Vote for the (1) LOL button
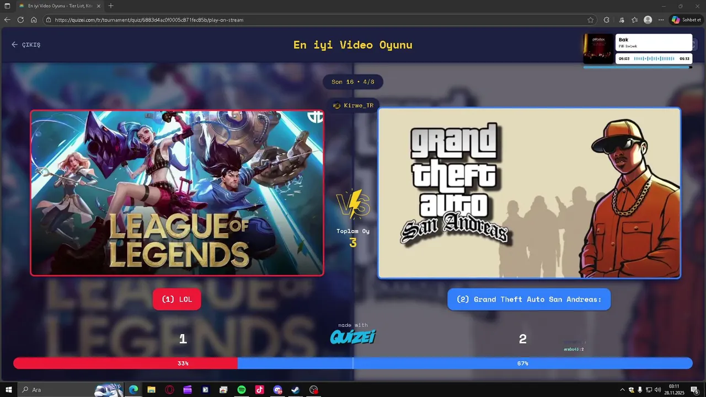 click(x=176, y=299)
